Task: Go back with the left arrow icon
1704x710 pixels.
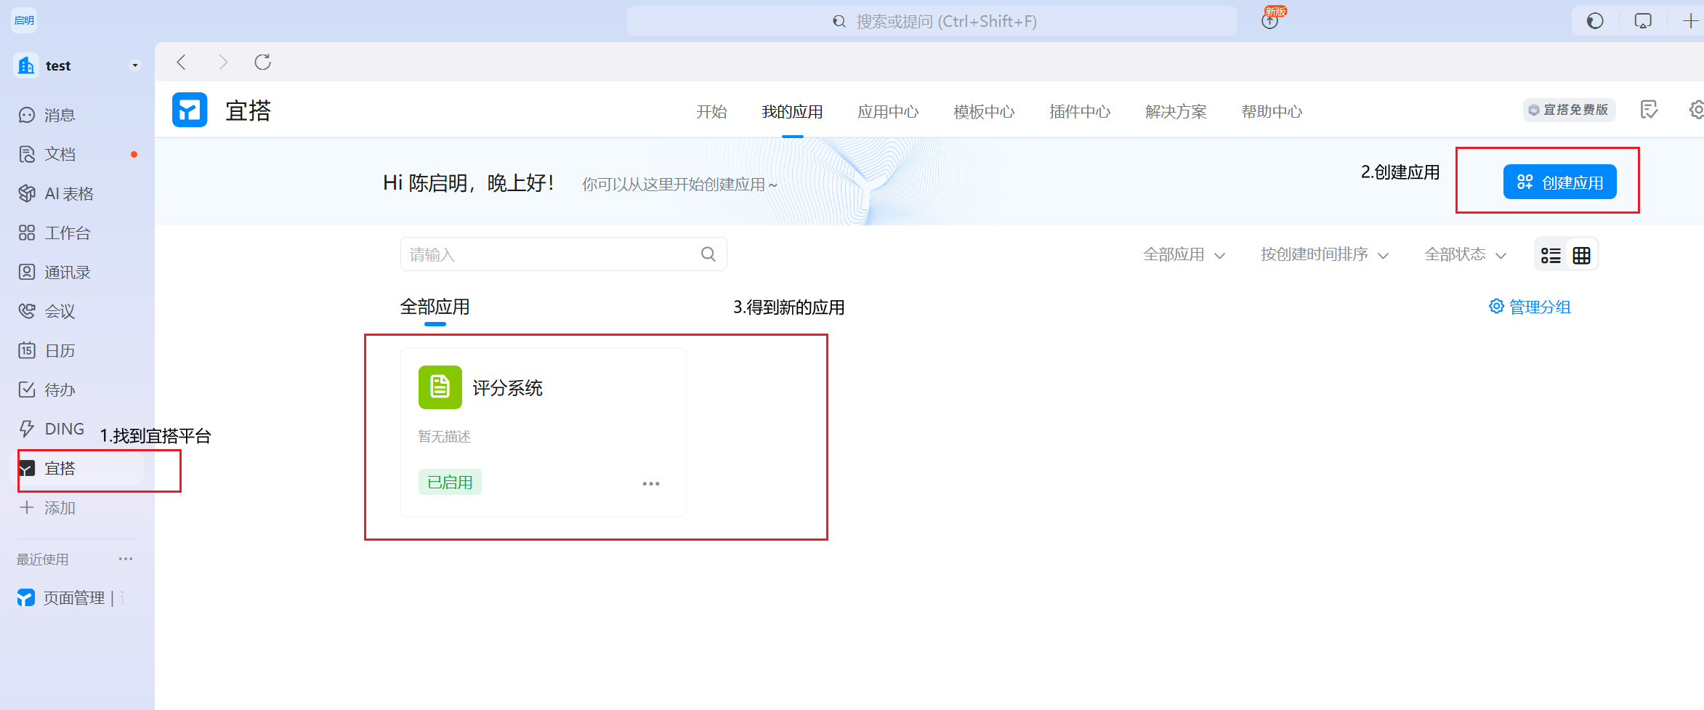Action: click(x=182, y=62)
